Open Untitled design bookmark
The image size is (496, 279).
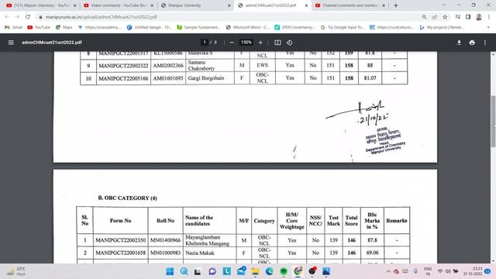click(x=150, y=28)
